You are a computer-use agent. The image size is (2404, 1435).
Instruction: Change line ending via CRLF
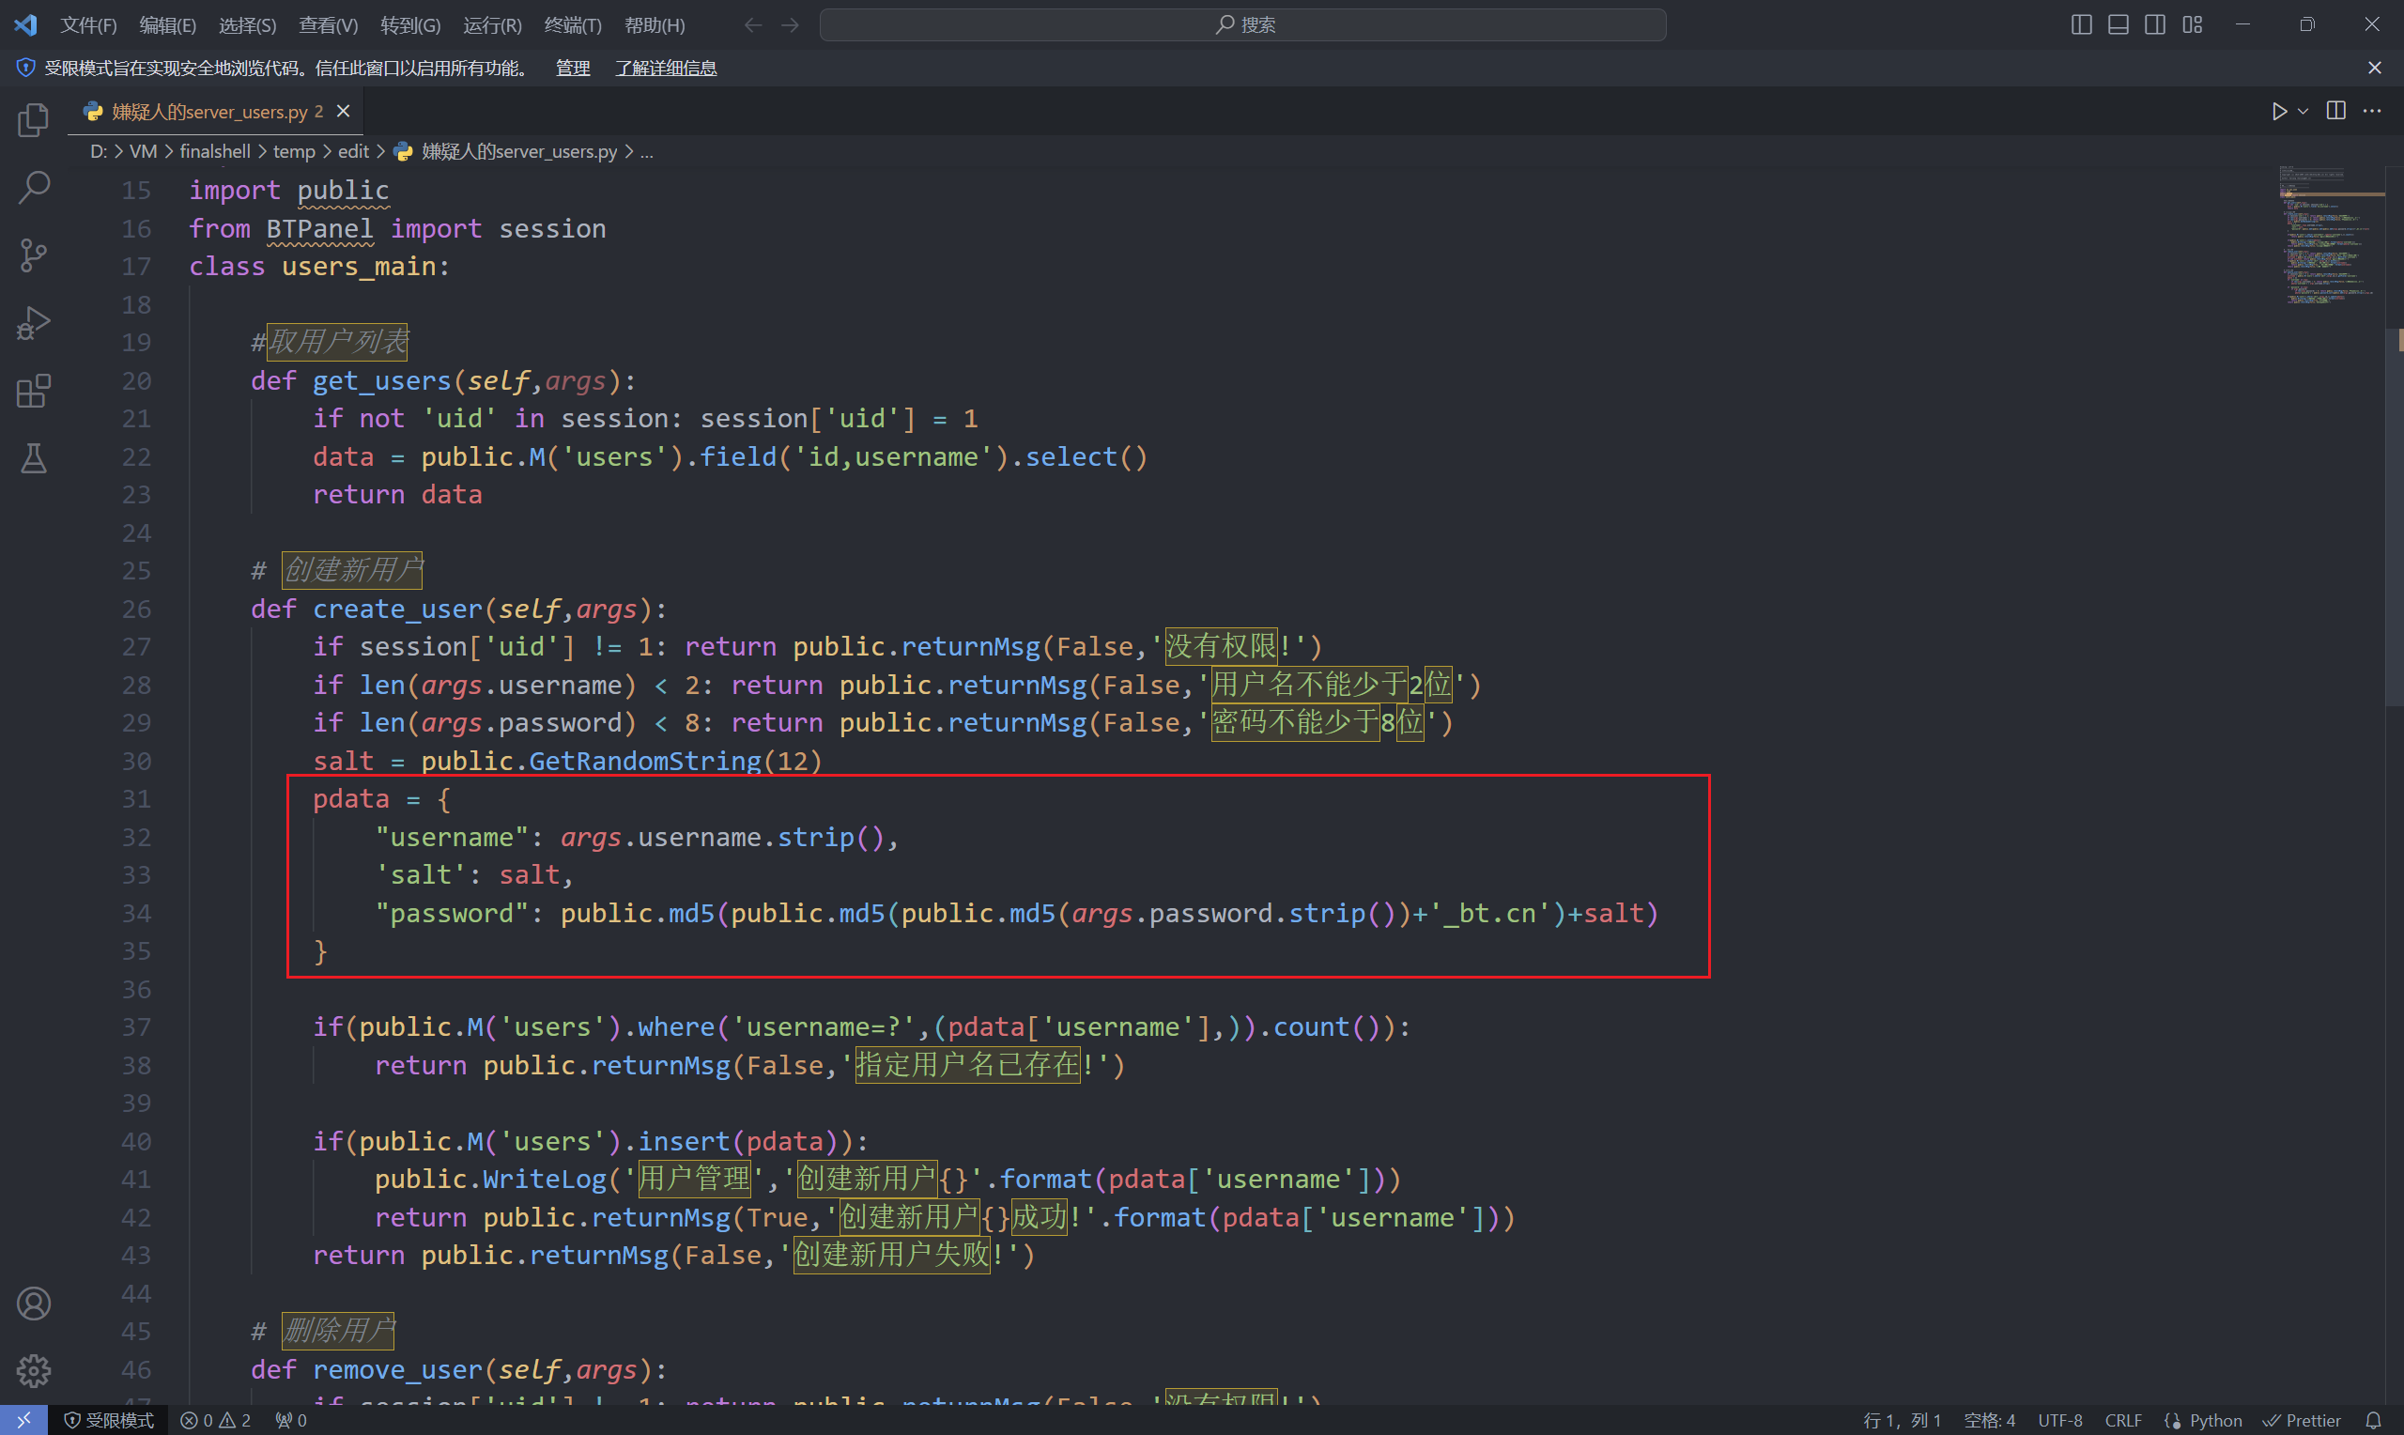point(2122,1421)
